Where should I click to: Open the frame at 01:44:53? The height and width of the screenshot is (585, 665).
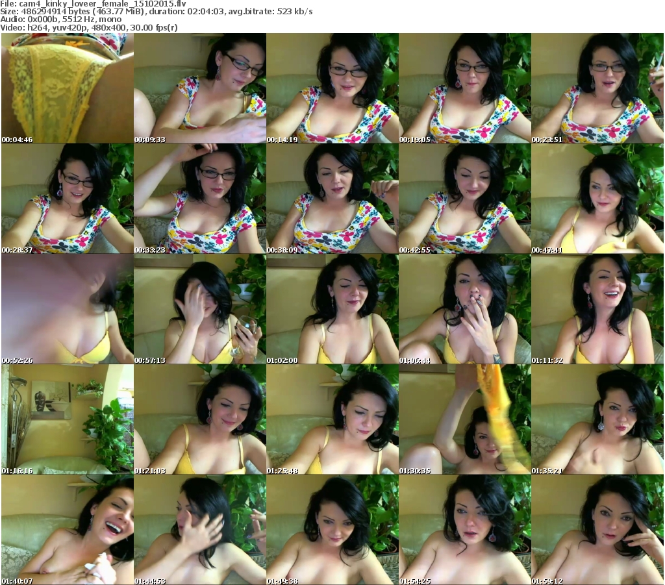point(200,530)
